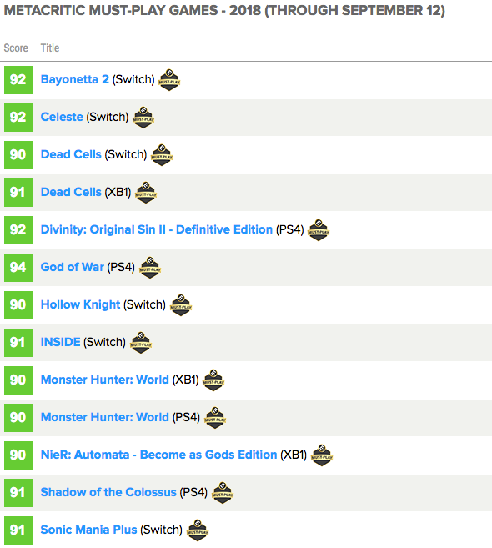Open Dead Cells link in the XB1 row
Screen dimensions: 492x548
click(x=71, y=192)
